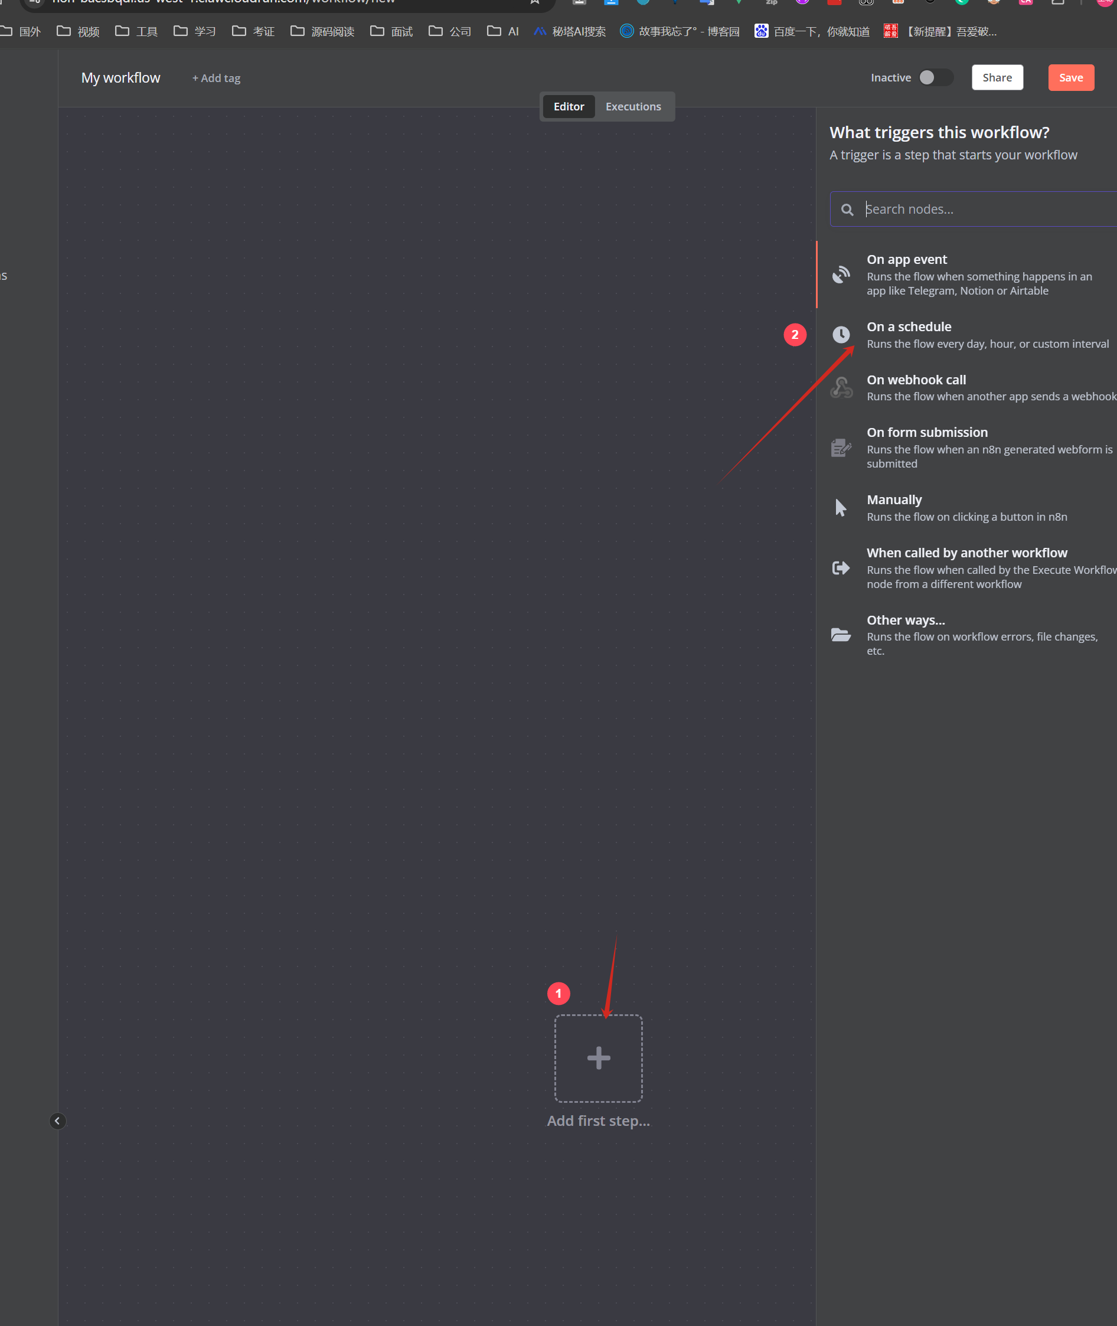
Task: Open the 【新提醒】吾爱破... bookmark
Action: (x=940, y=31)
